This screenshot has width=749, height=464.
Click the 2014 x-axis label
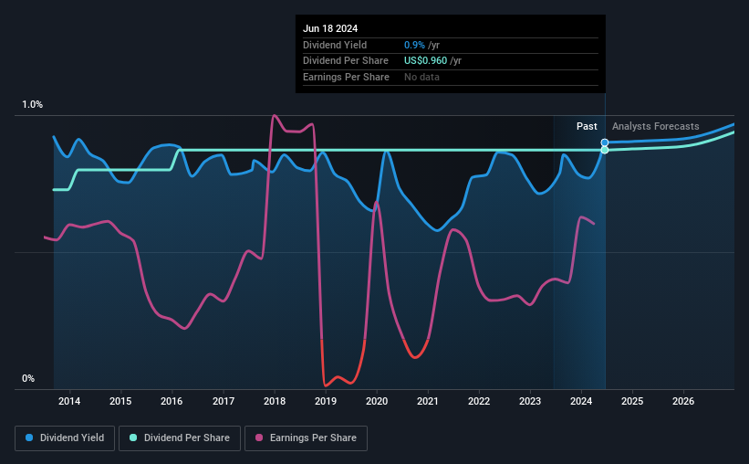(69, 401)
